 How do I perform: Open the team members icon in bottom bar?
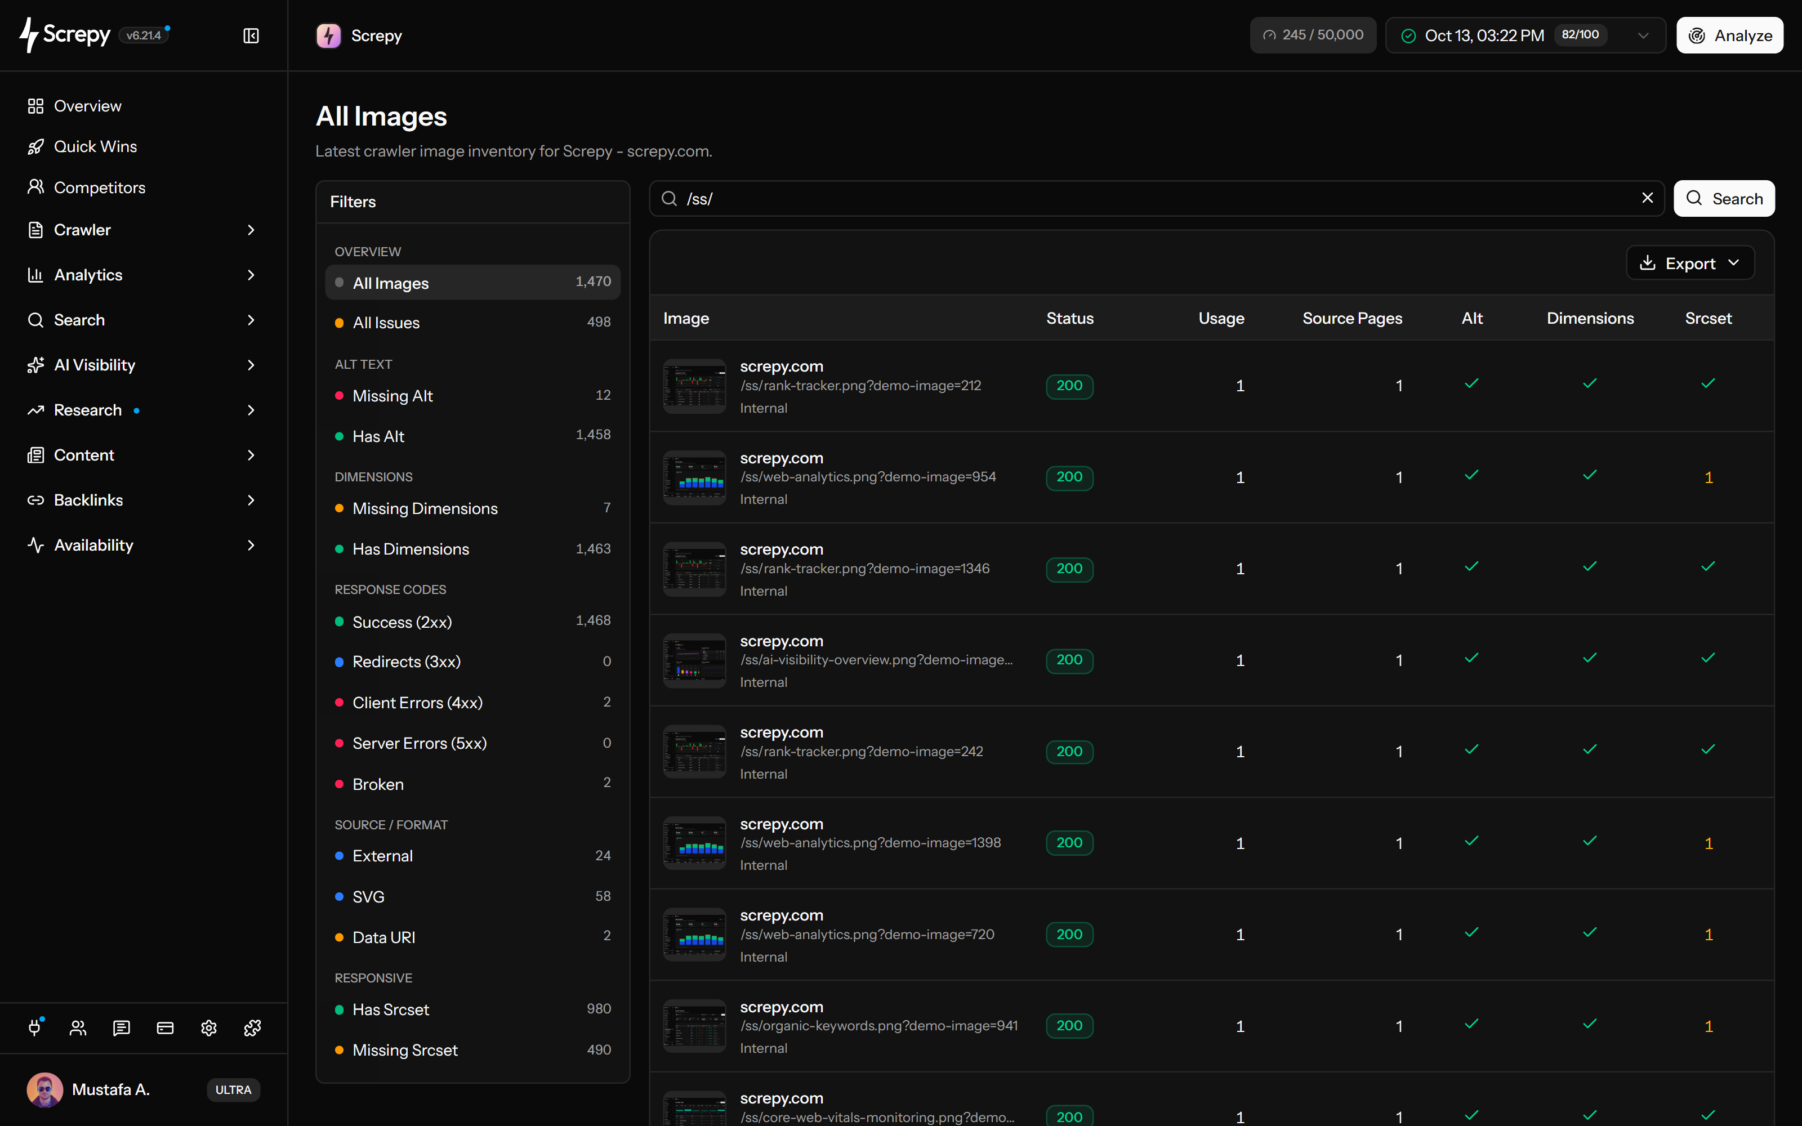click(x=78, y=1027)
